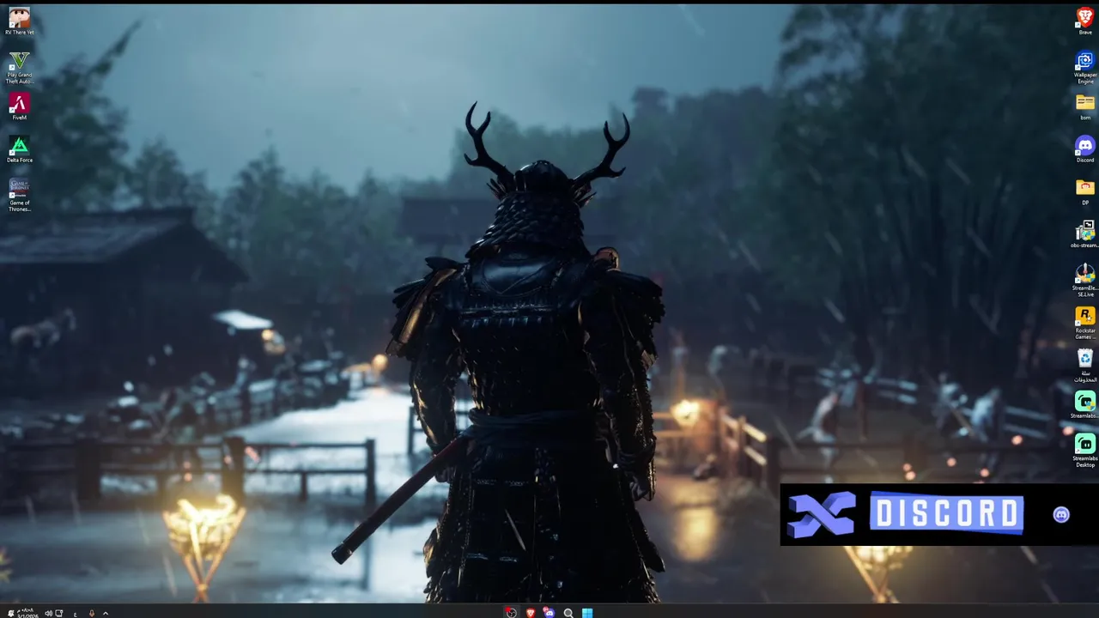Click the round Discord logo beside the banner
The image size is (1099, 618).
(1061, 515)
